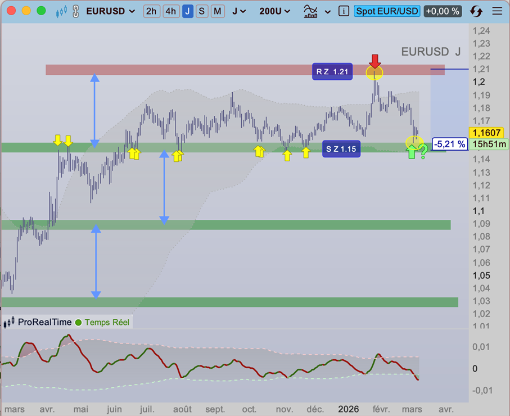The image size is (510, 416).
Task: Click the EURUSD J chart title
Action: tap(431, 52)
